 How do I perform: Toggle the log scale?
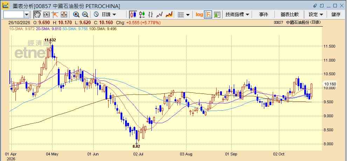tap(199, 15)
